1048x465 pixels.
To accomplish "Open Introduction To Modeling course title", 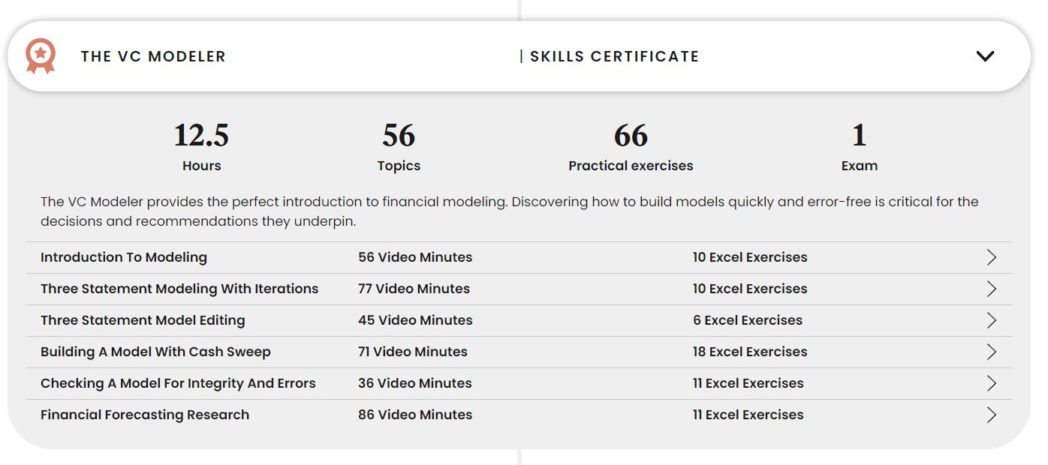I will click(x=124, y=257).
